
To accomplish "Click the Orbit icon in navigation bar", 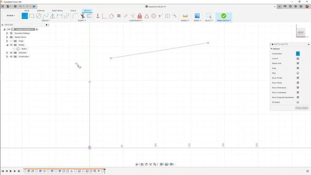I will point(137,164).
